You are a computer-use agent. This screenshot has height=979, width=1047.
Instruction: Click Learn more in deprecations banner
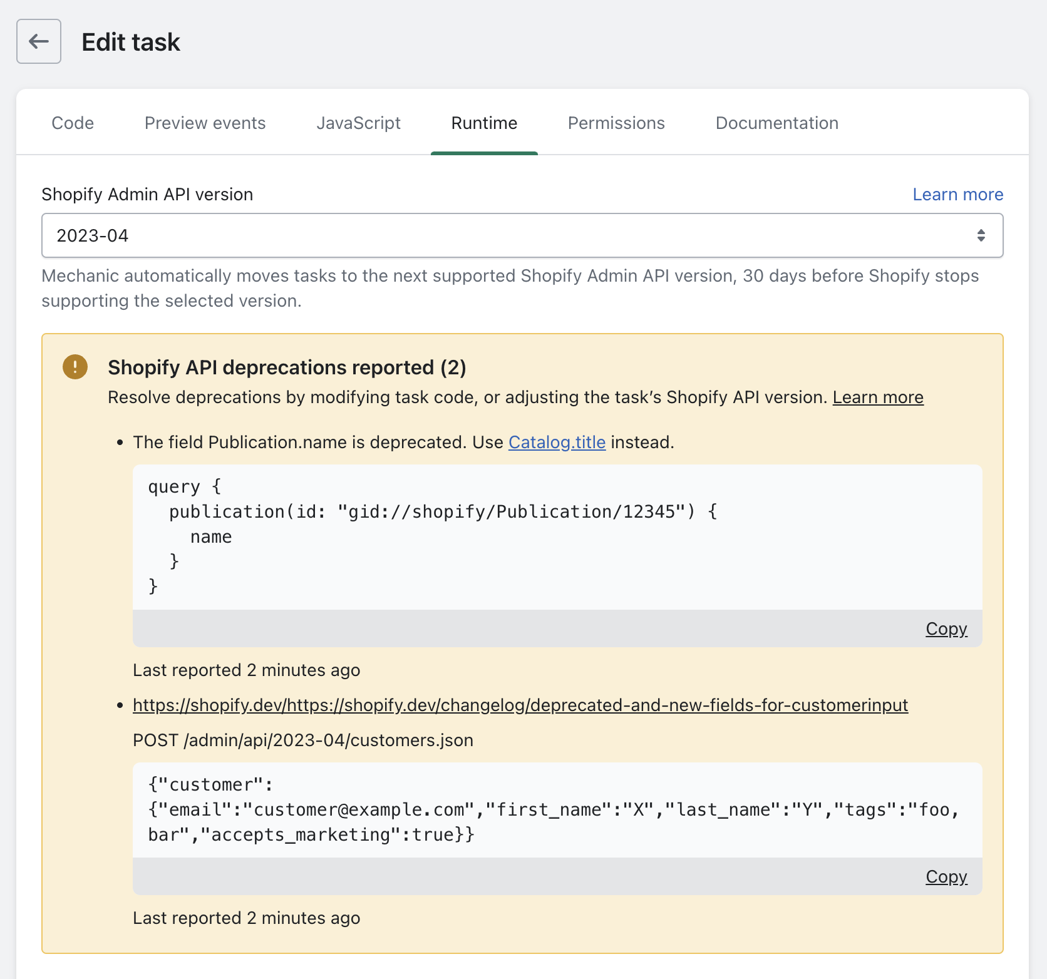tap(877, 397)
